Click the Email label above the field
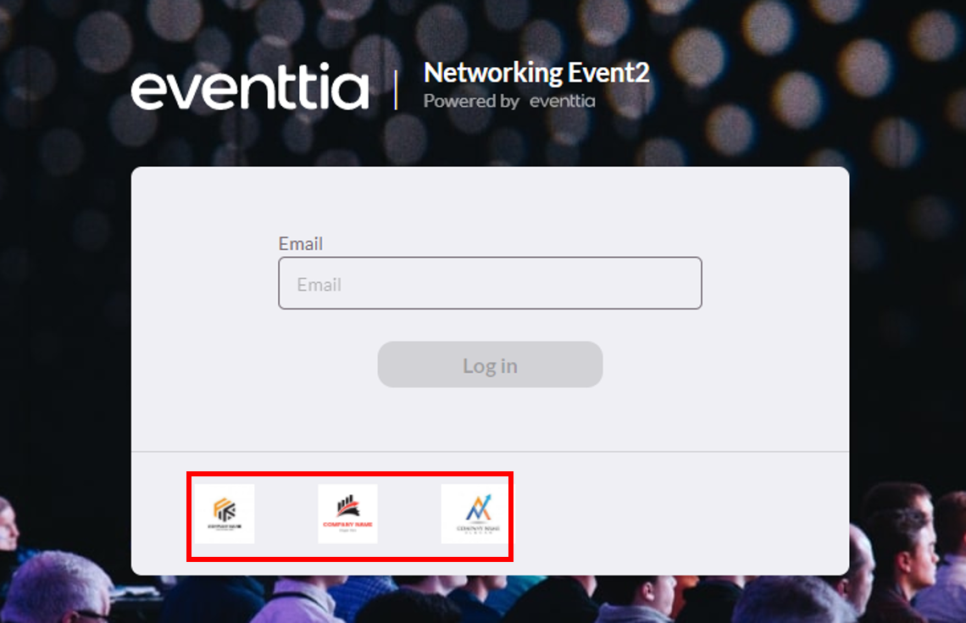 pos(301,243)
